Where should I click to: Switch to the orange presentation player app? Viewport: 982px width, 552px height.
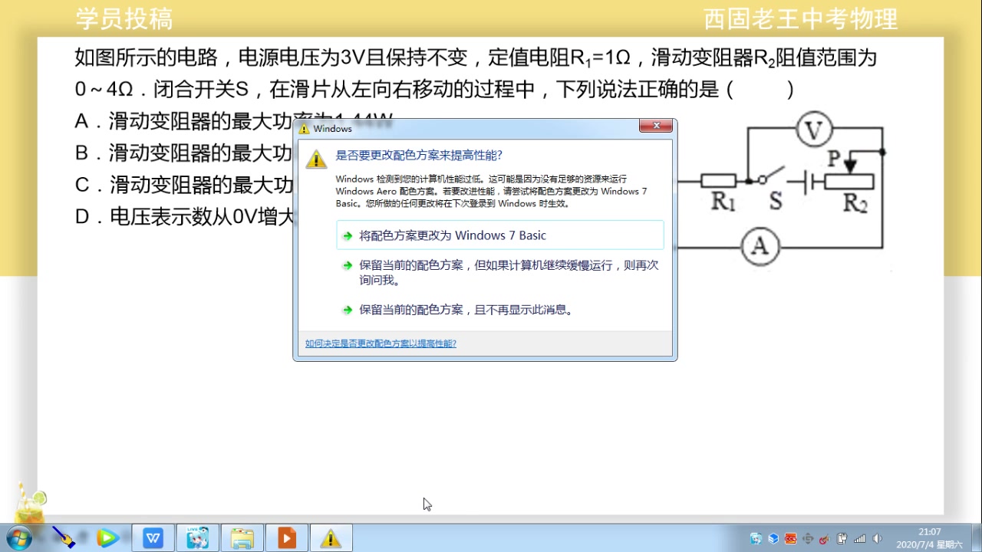click(286, 538)
